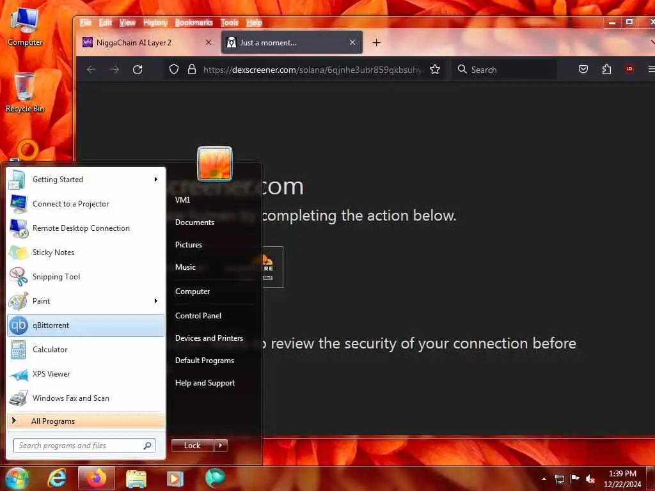Open Windows Explorer from taskbar
This screenshot has height=491, width=655.
point(136,478)
